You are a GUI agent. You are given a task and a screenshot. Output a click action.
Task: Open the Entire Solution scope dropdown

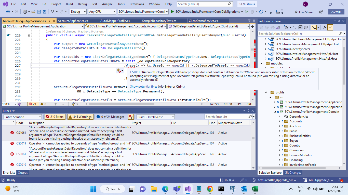pyautogui.click(x=23, y=117)
